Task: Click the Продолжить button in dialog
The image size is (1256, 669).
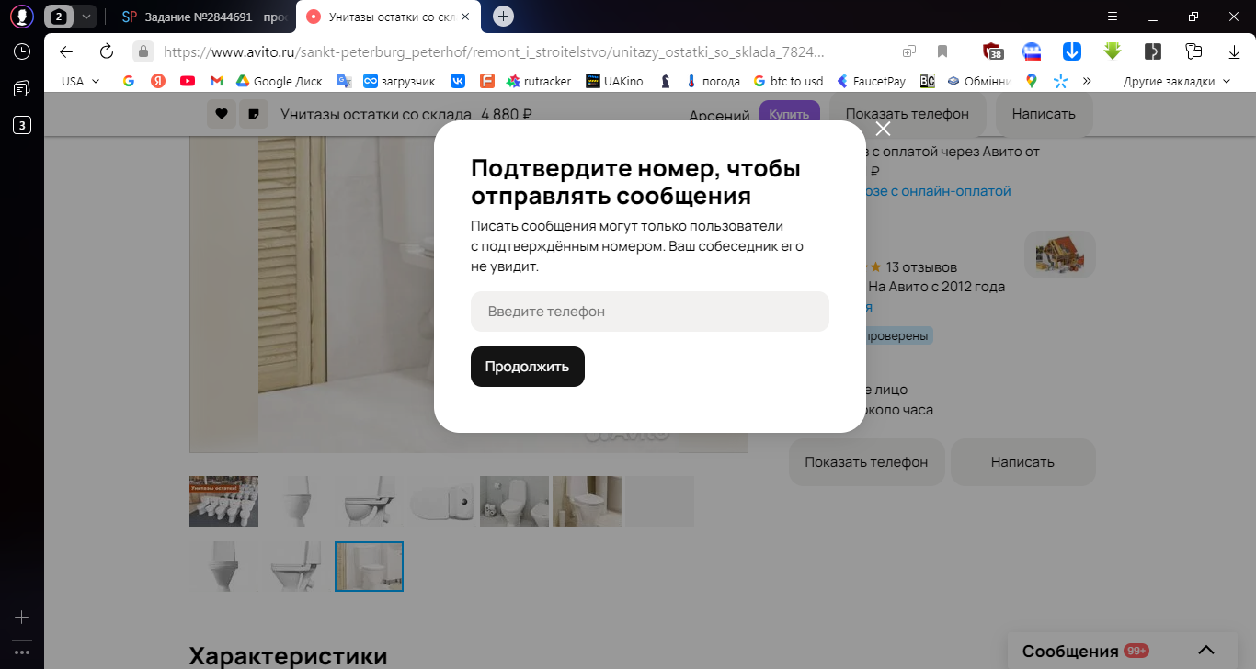Action: click(528, 367)
